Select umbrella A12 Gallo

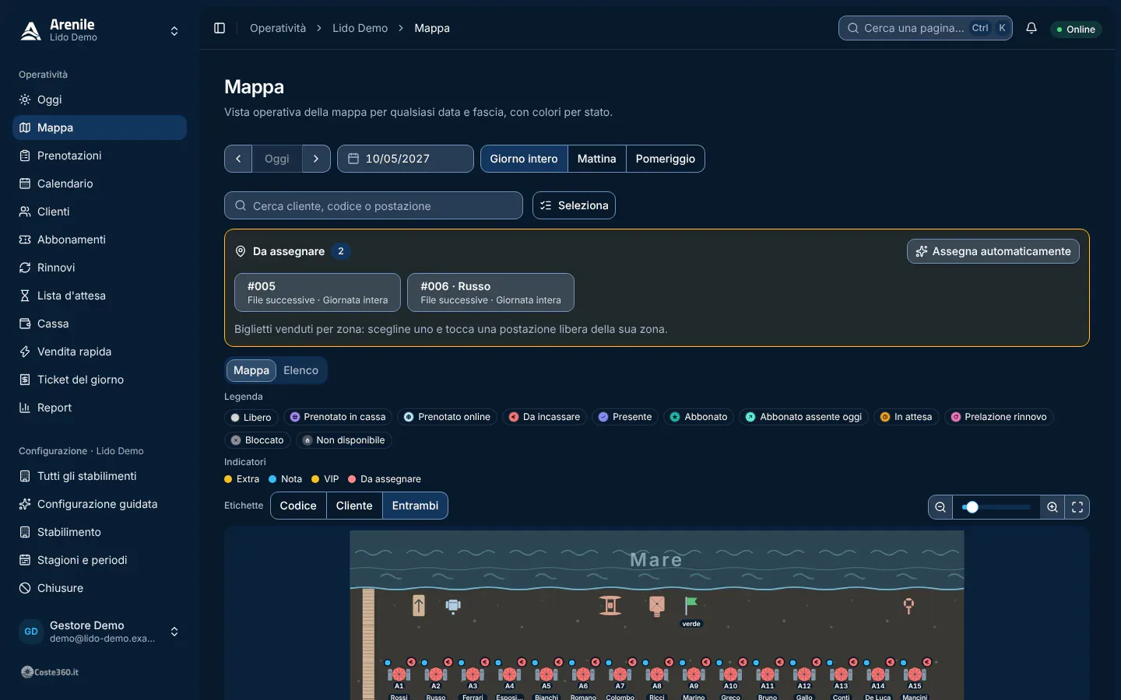[804, 674]
